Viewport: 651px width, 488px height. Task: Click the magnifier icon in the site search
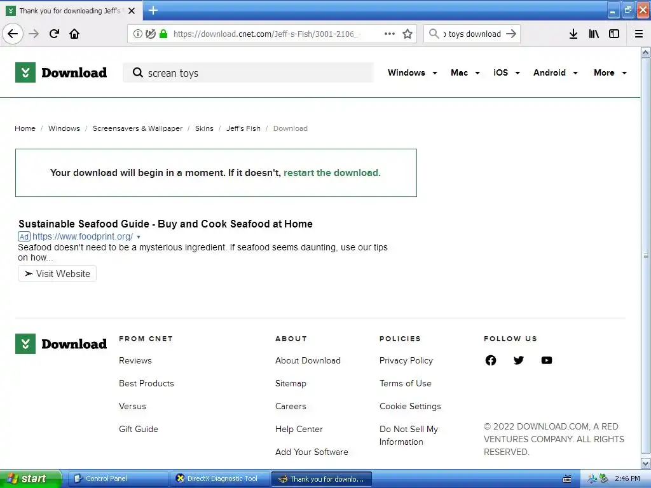(137, 72)
